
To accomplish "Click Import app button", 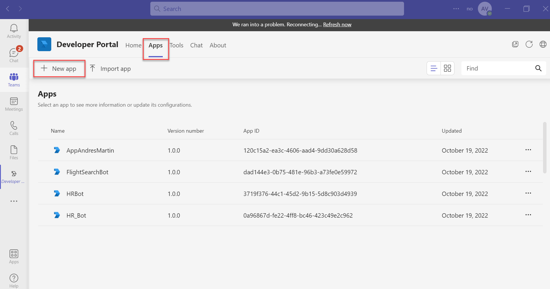I will pos(110,68).
